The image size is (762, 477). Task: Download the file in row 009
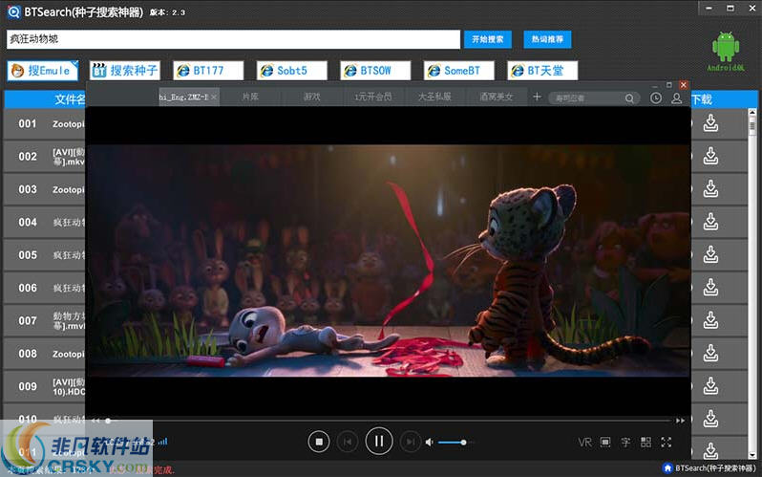(x=710, y=386)
